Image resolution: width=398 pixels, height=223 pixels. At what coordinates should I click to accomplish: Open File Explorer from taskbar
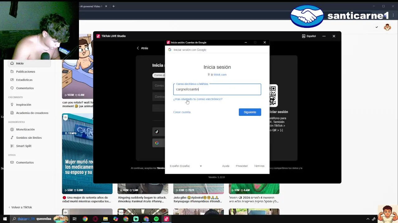point(105,219)
